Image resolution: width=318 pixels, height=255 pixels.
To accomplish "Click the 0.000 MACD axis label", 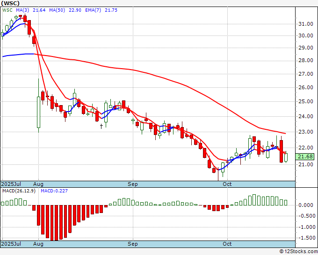I will 306,205.
